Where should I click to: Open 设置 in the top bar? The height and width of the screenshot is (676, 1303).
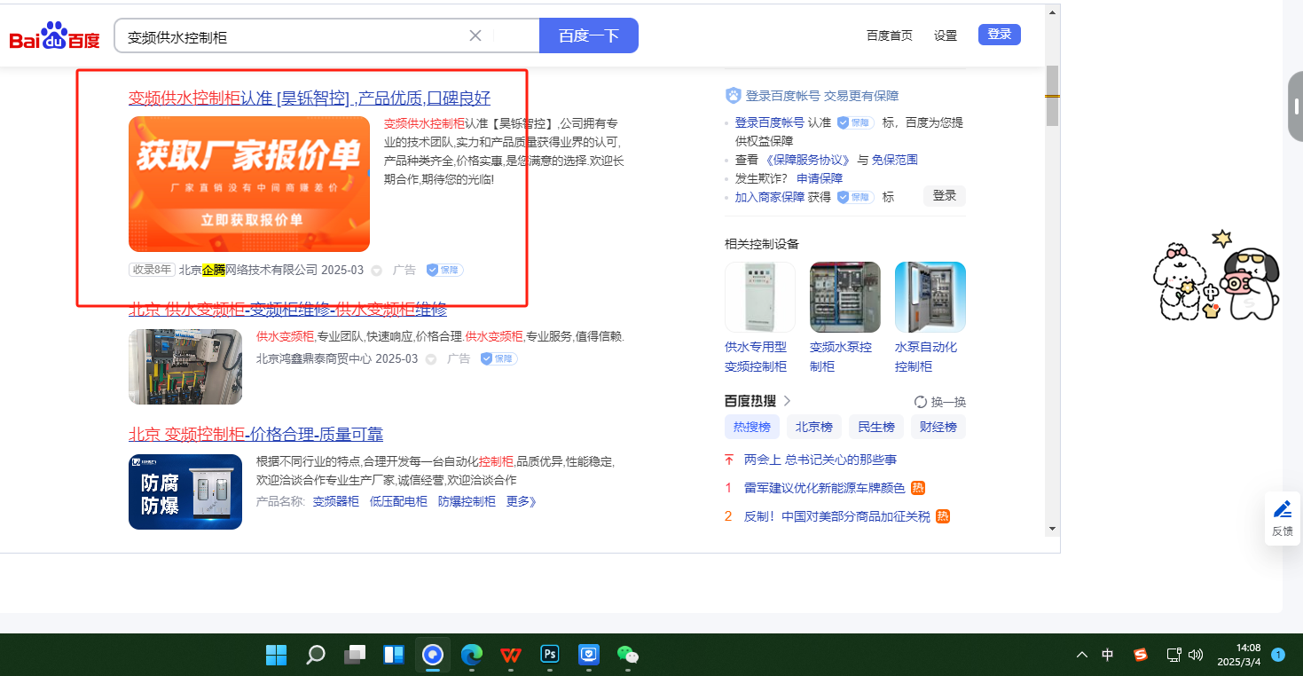click(946, 35)
